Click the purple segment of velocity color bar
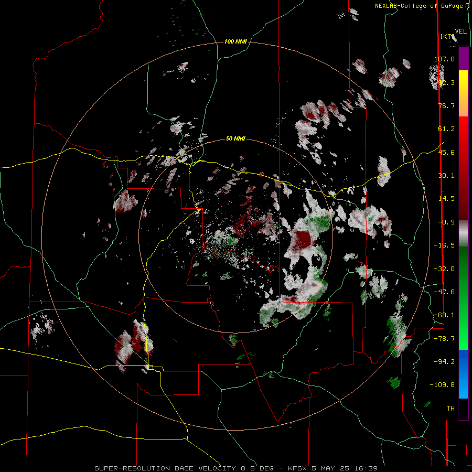472x472 pixels. (x=463, y=59)
